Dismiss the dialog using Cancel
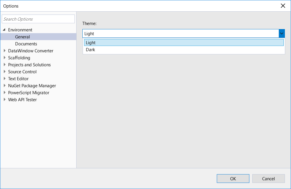The width and height of the screenshot is (291, 189). [x=268, y=178]
